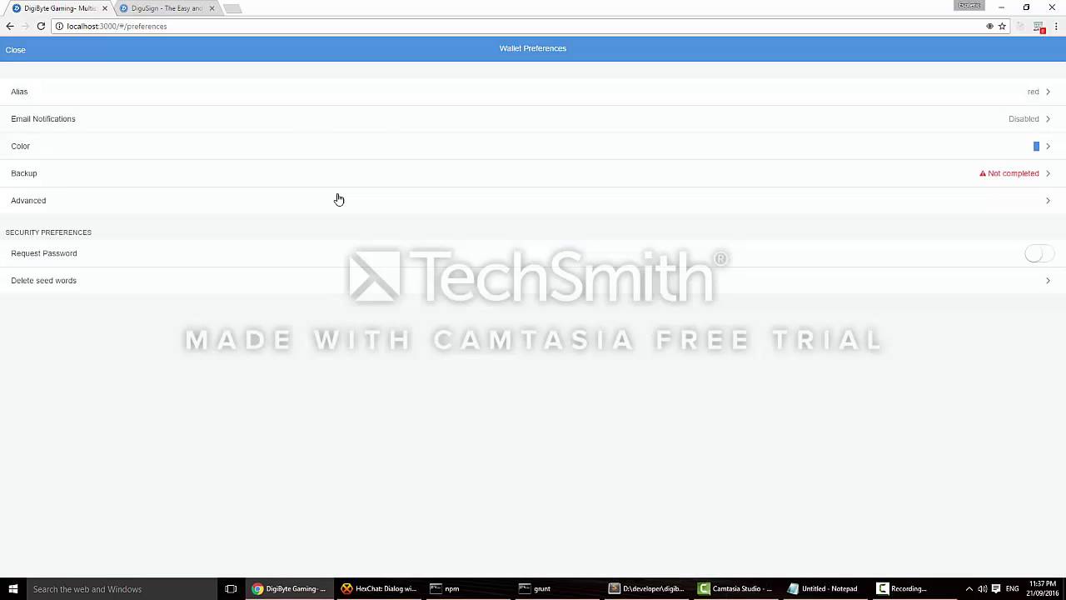This screenshot has height=600, width=1066.
Task: Expand the Backup row chevron
Action: (1048, 173)
